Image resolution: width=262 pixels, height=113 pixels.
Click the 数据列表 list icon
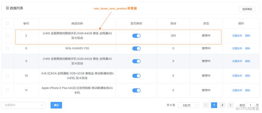point(7,8)
